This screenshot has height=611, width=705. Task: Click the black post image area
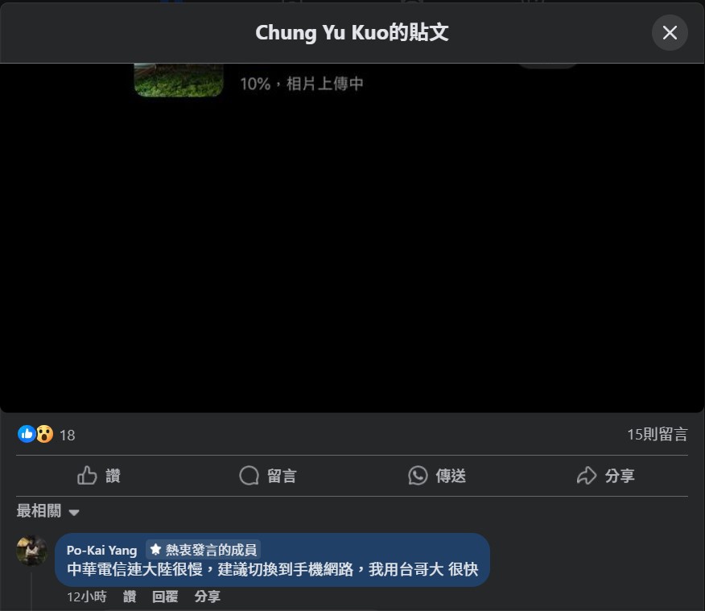[352, 252]
